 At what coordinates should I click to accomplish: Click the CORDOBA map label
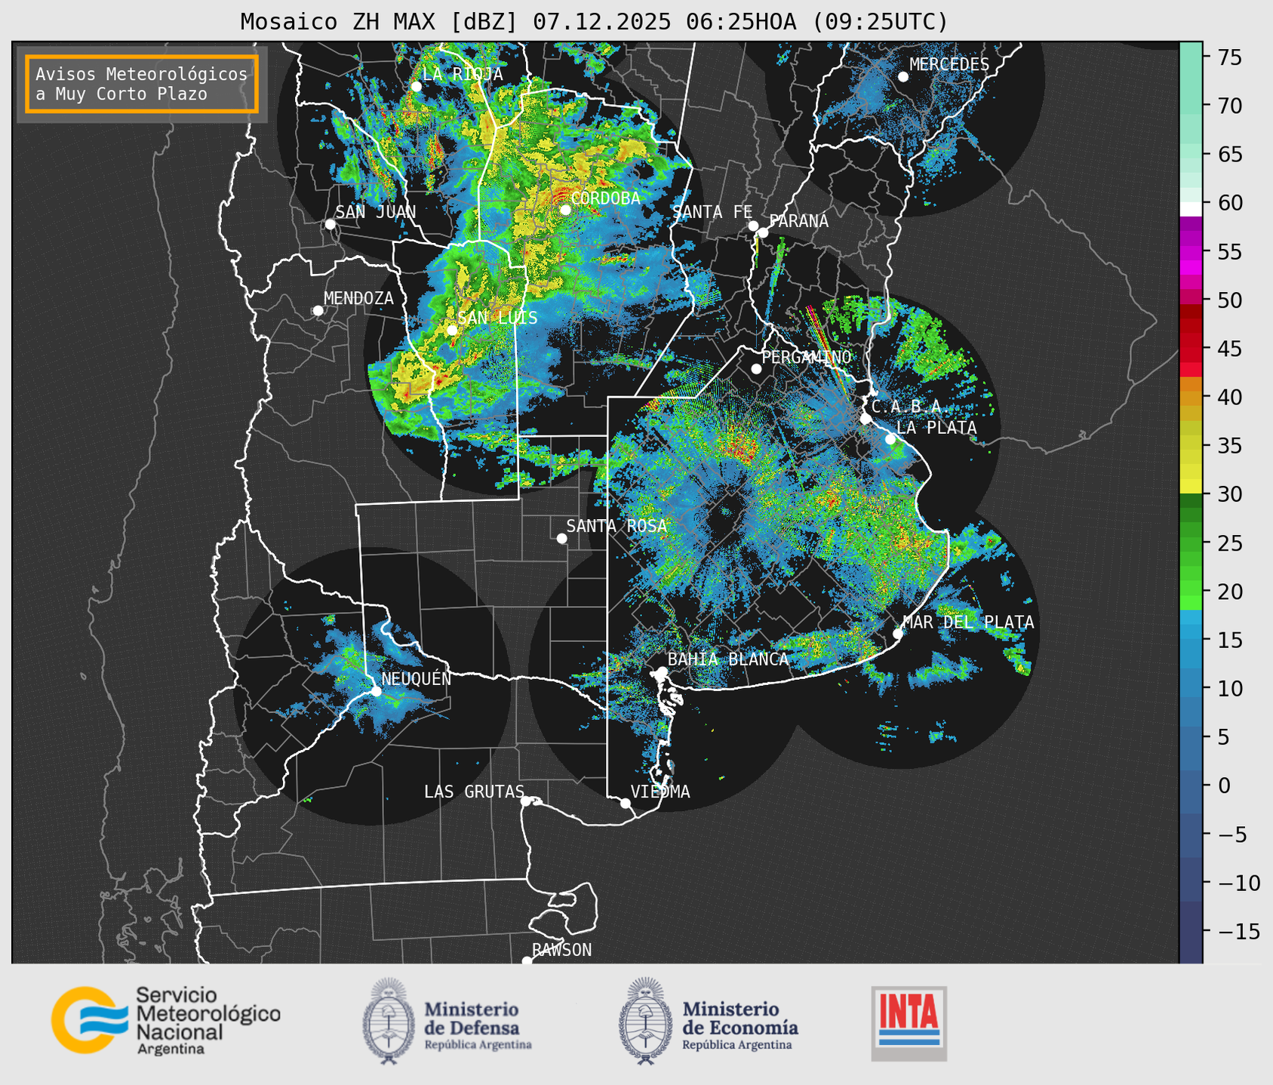pyautogui.click(x=605, y=198)
